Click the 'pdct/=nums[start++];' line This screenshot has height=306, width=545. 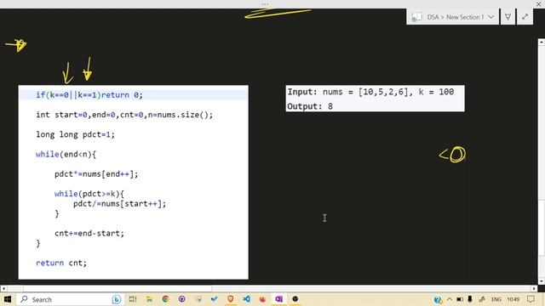tap(119, 204)
